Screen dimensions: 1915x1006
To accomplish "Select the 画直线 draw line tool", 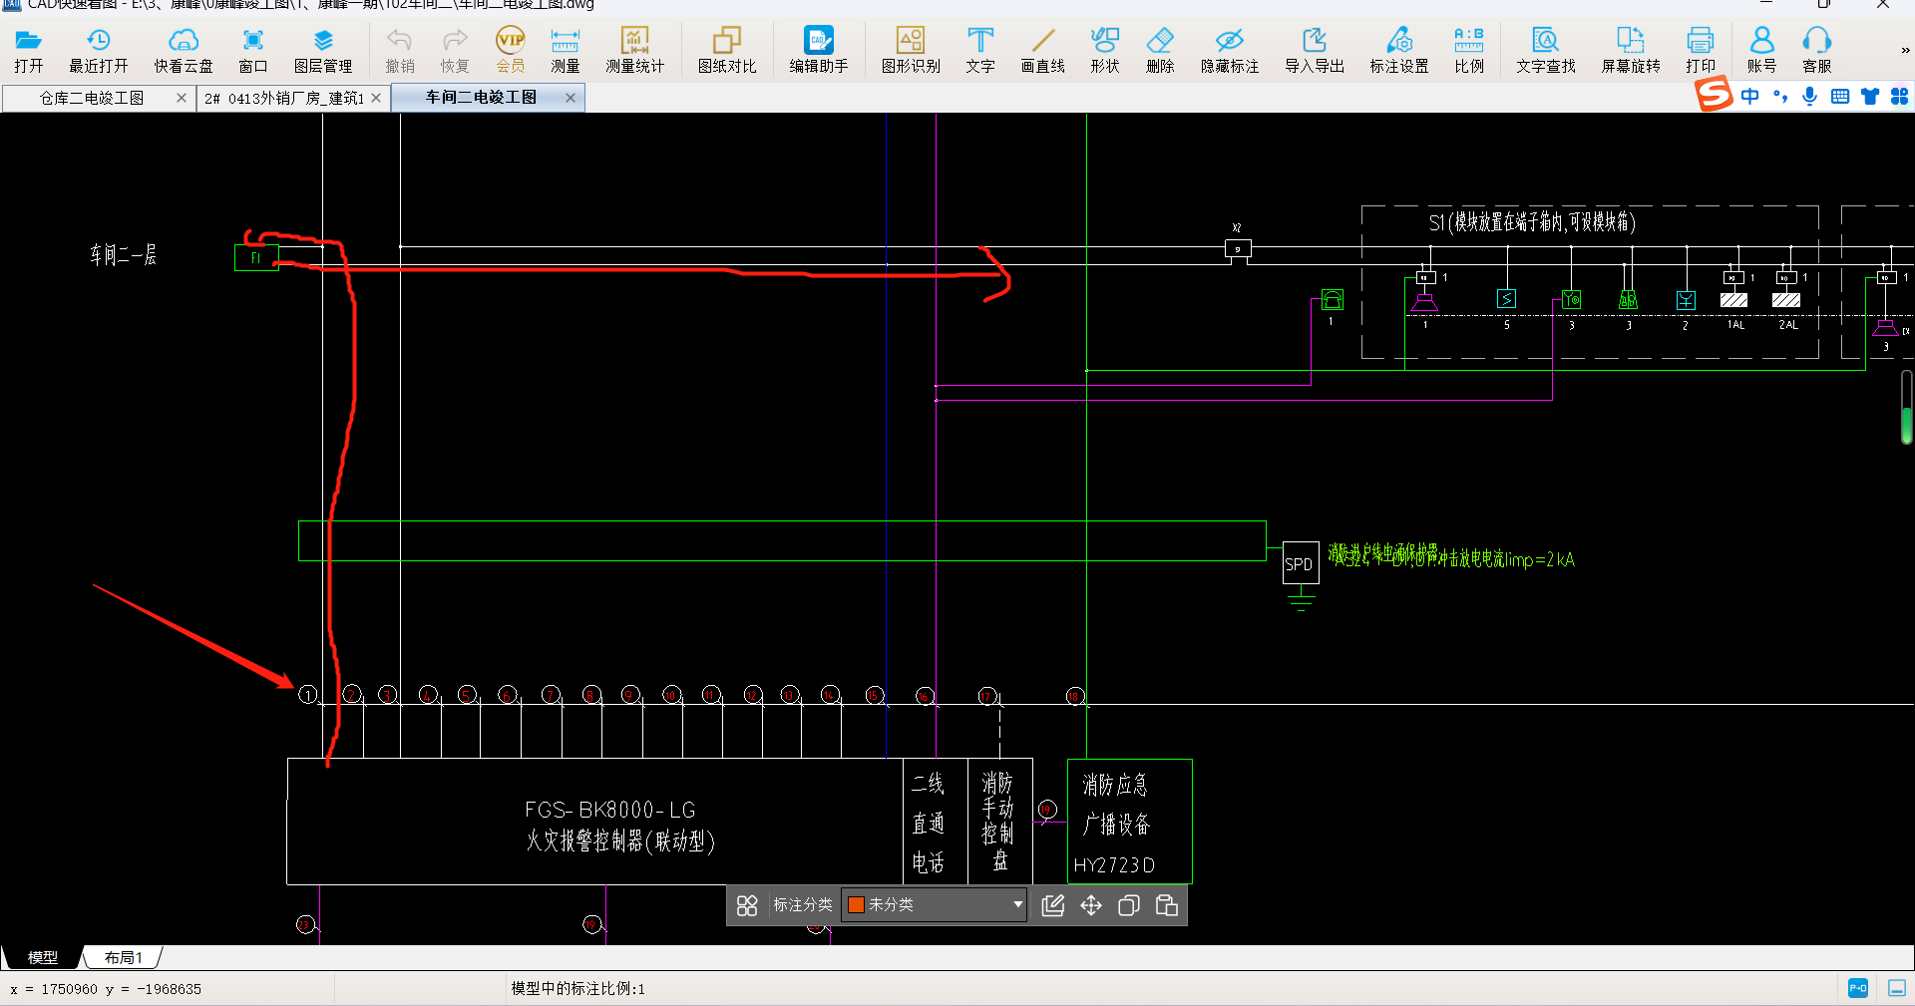I will click(1043, 50).
